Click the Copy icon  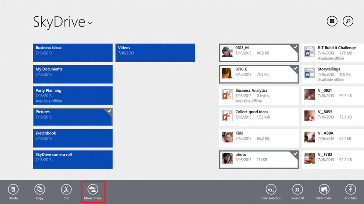pos(39,190)
